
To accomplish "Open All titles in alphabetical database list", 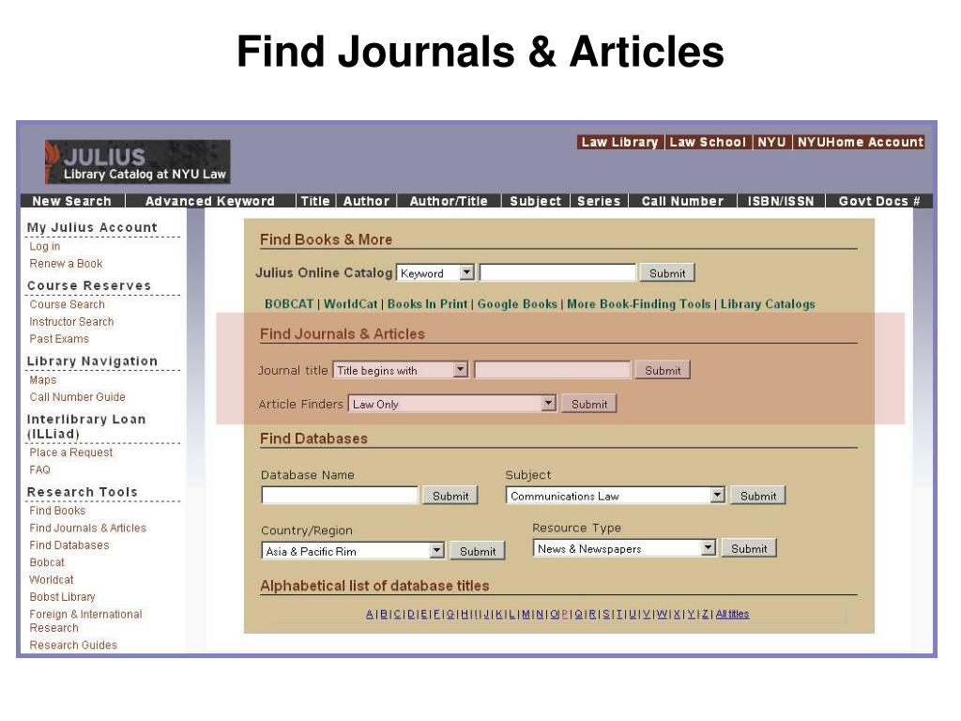I will click(732, 614).
